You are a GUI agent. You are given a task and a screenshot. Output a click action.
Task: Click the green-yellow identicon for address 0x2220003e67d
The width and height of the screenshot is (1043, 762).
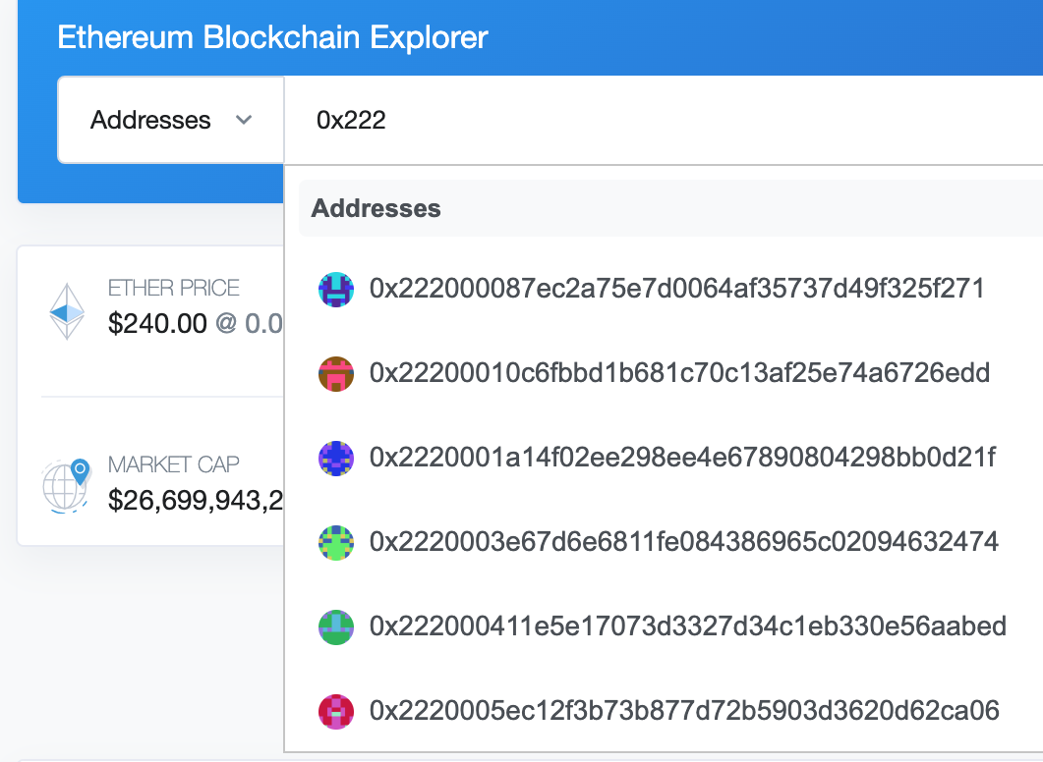click(336, 542)
